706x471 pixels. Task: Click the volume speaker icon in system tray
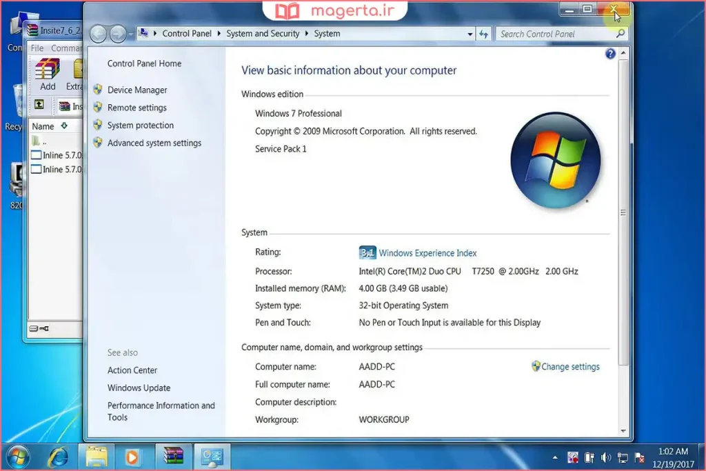coord(606,457)
